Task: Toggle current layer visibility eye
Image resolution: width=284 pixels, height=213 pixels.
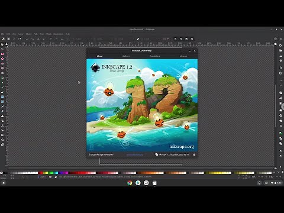Action: [x=50, y=177]
